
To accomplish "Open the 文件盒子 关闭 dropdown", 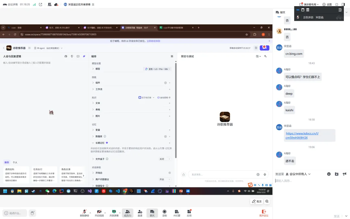I will point(165,159).
